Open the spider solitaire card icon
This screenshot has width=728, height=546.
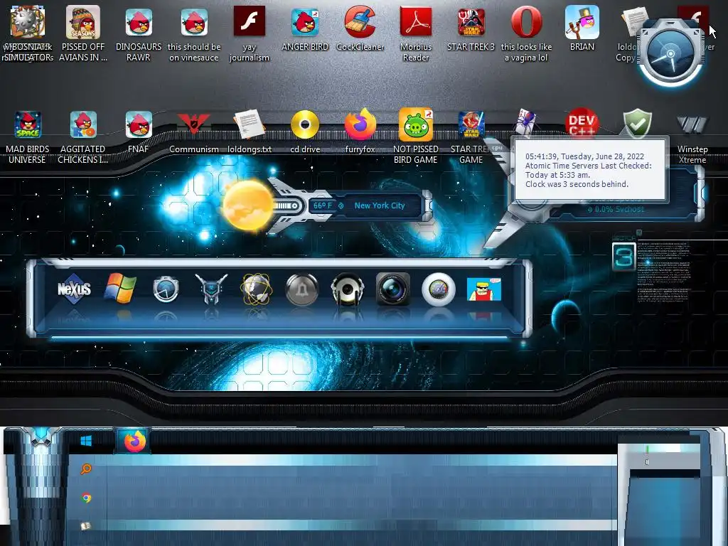(526, 122)
